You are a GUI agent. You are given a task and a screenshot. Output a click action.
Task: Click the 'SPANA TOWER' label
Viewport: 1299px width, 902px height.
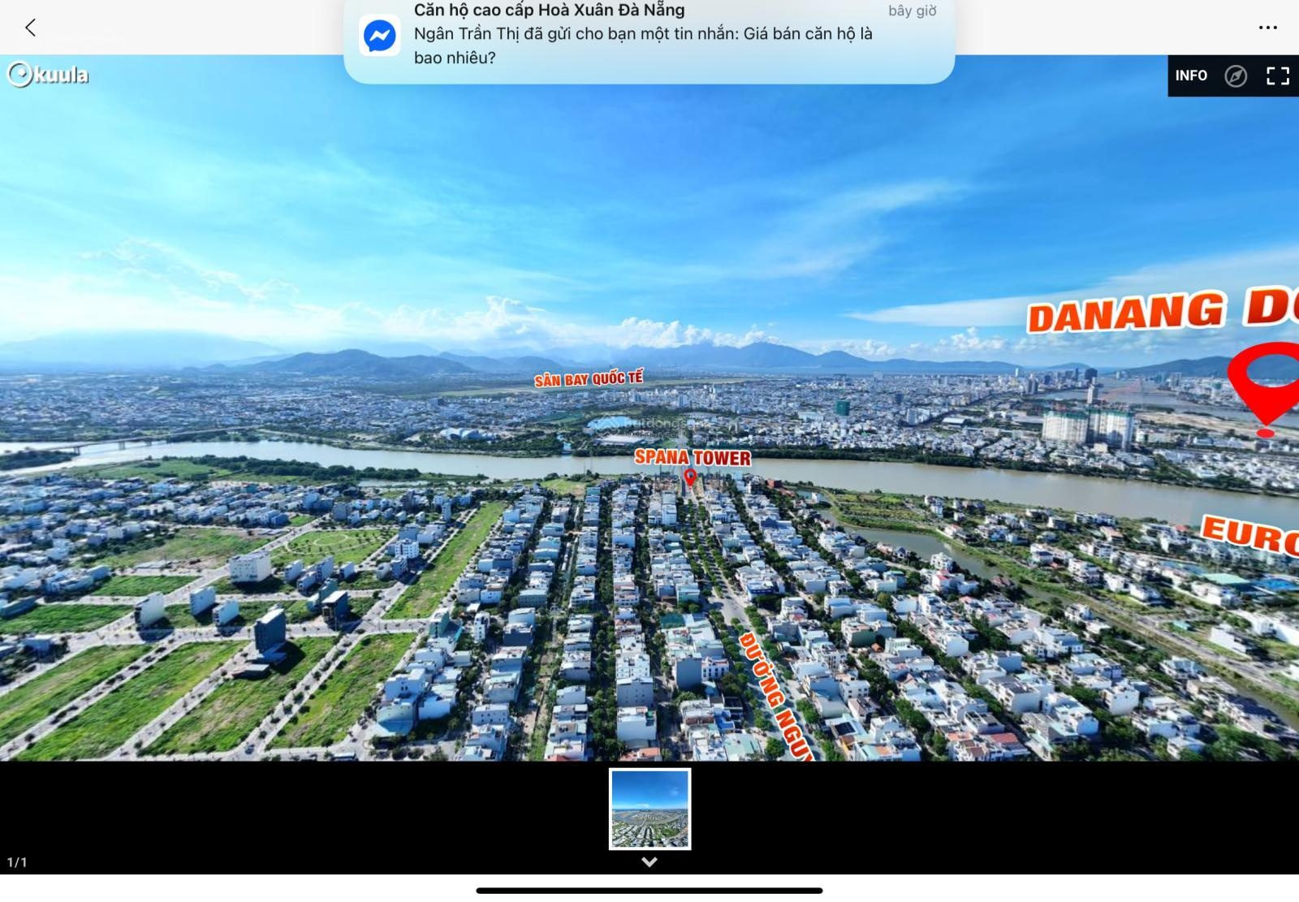[693, 457]
